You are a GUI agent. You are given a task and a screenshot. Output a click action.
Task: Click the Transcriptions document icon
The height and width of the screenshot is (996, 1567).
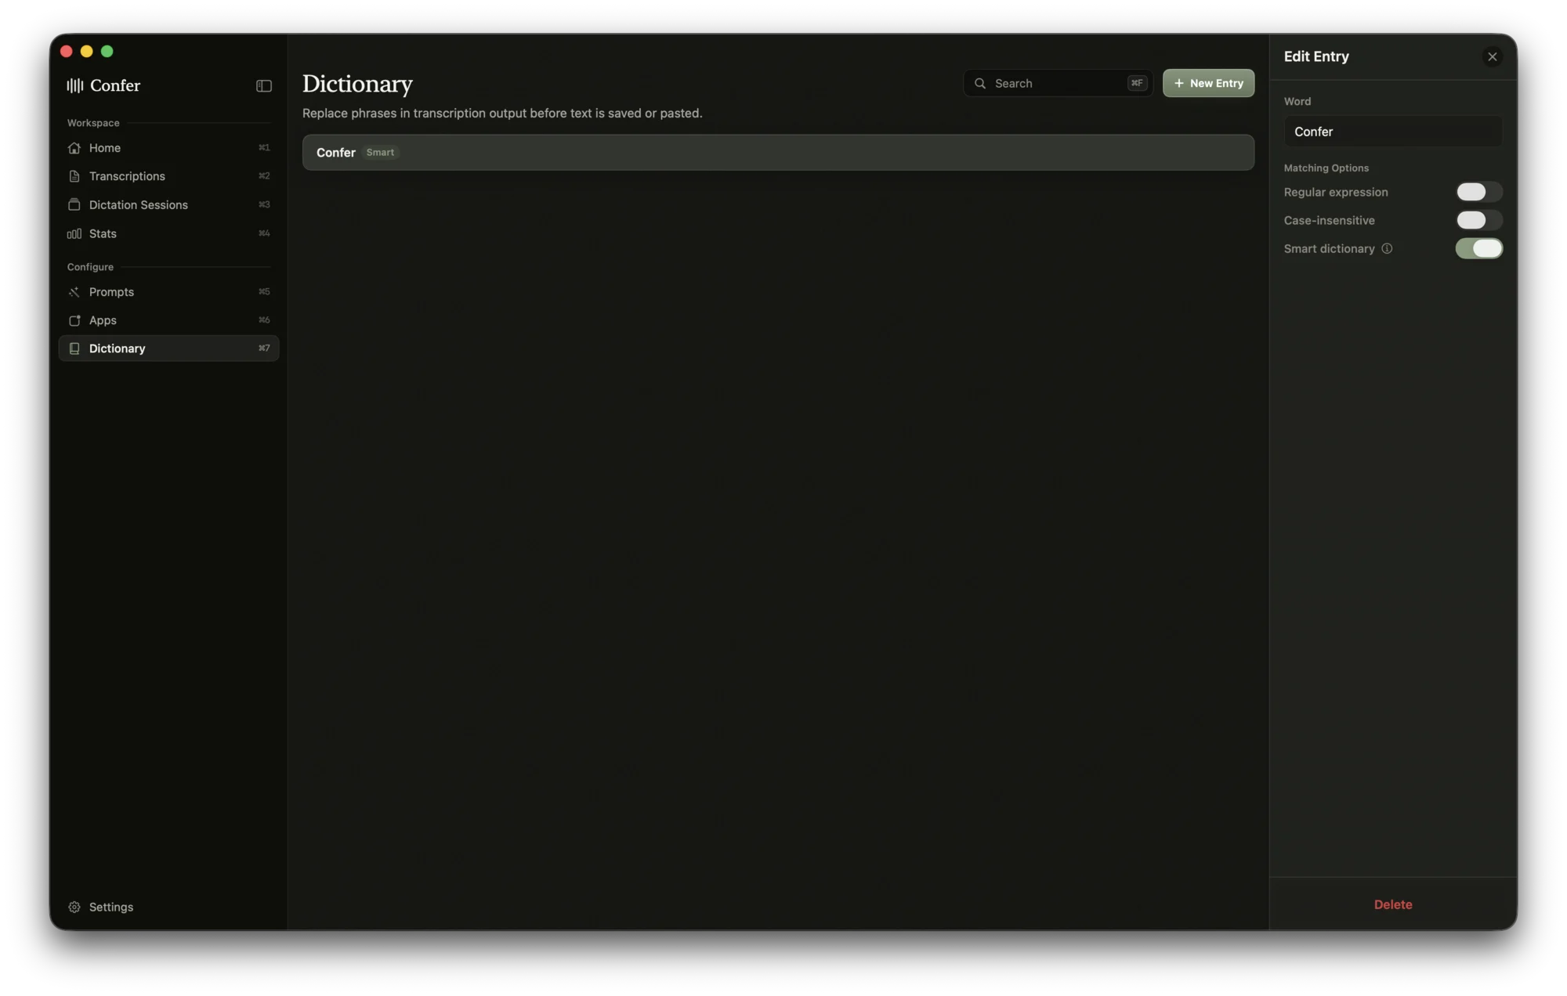point(74,176)
